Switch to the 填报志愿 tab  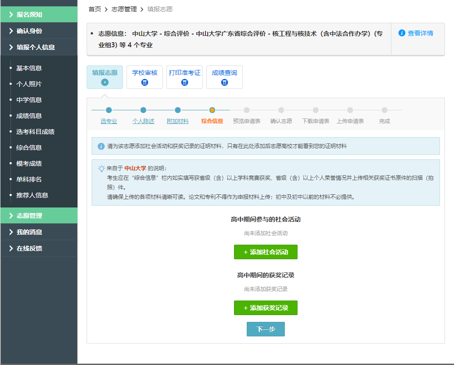[x=105, y=77]
